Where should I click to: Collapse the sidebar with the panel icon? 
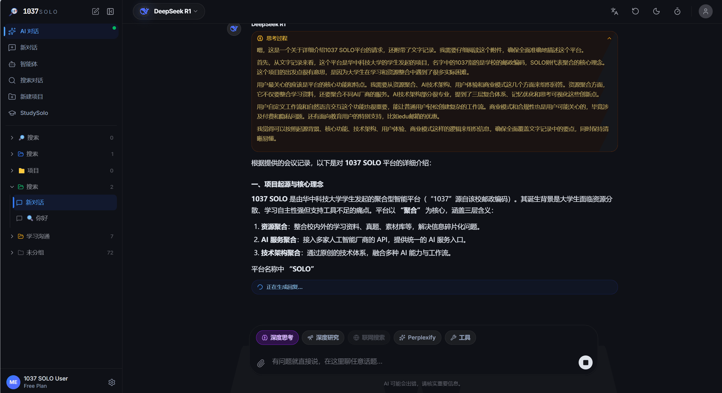(110, 11)
